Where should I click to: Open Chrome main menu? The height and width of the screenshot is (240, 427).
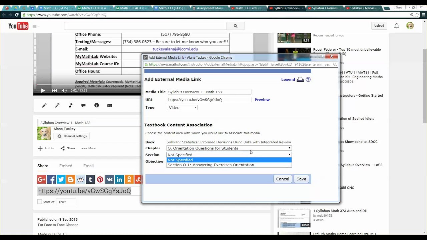424,15
